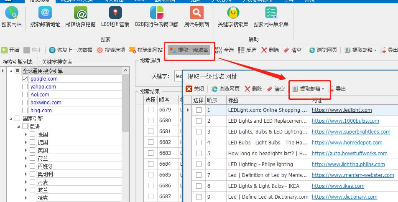Image resolution: width=398 pixels, height=202 pixels.
Task: Check the 荷兰 country checkbox
Action: (x=33, y=158)
